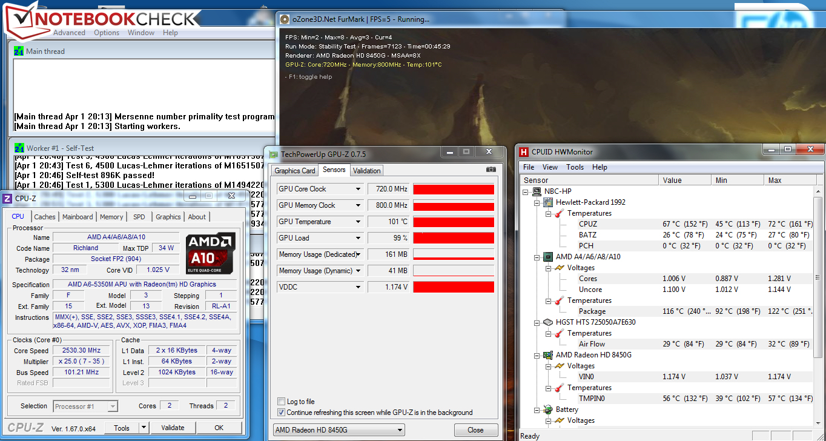Click voltage icon under Battery node
Image resolution: width=826 pixels, height=441 pixels.
(559, 420)
